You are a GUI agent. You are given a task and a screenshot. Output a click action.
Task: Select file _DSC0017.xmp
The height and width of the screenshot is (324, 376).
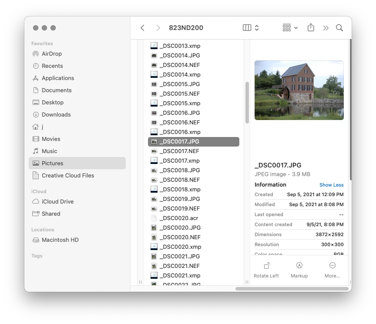[194, 161]
